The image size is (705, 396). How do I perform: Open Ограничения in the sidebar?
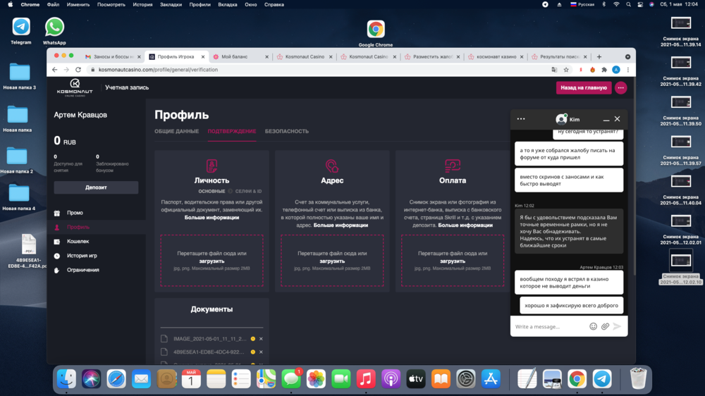[x=82, y=270]
